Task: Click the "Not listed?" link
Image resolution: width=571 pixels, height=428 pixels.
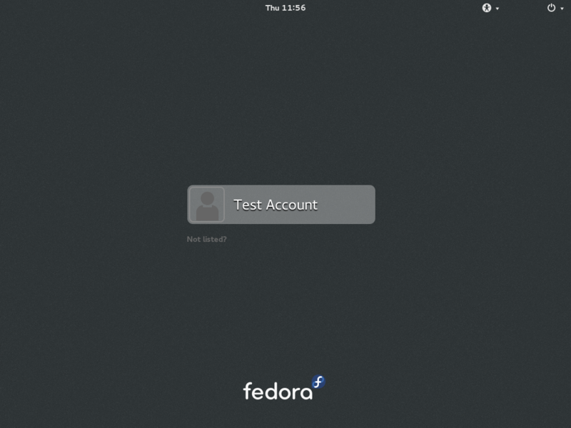Action: (x=206, y=239)
